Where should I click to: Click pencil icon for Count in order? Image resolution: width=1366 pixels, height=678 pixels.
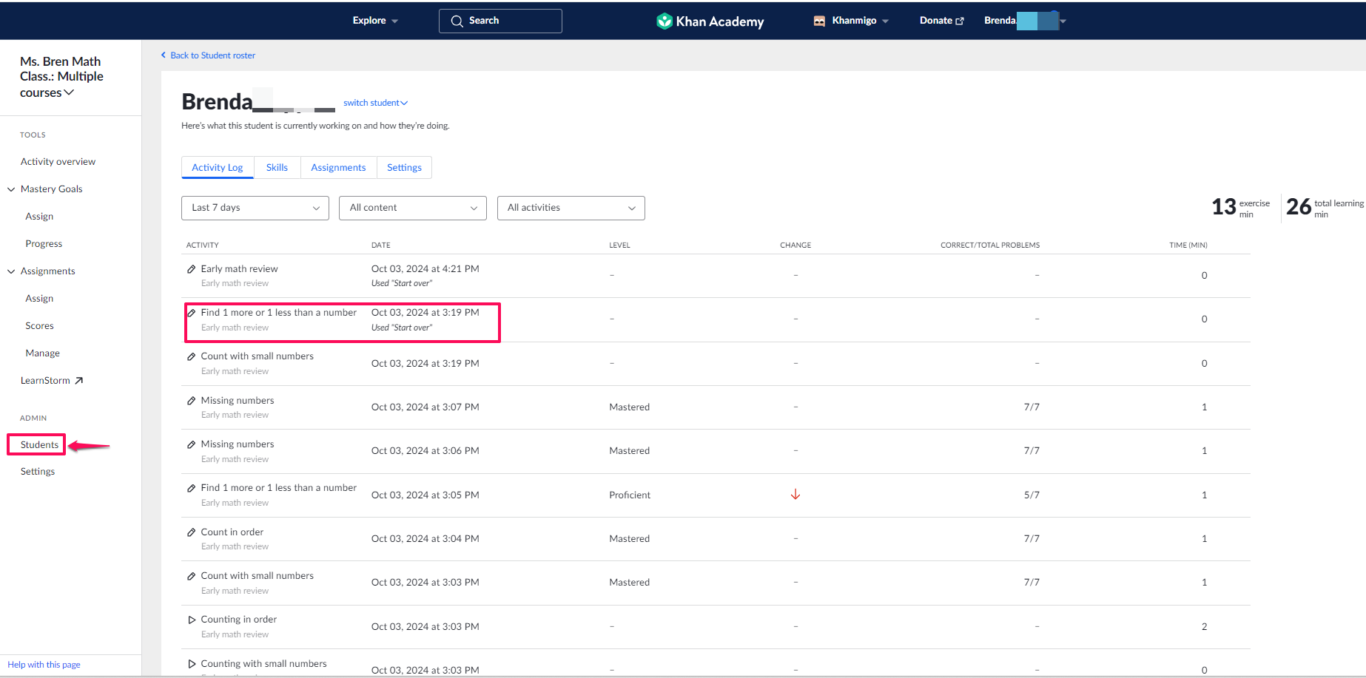point(192,532)
